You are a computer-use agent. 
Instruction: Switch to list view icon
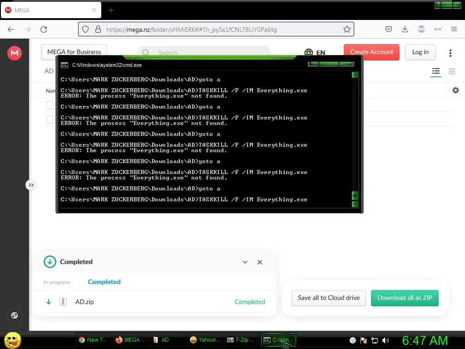point(435,71)
